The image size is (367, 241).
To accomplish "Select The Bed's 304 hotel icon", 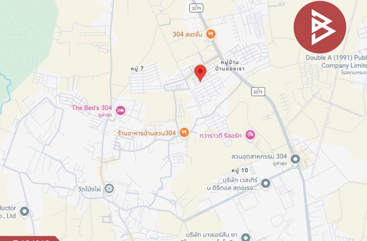I will click(x=120, y=111).
